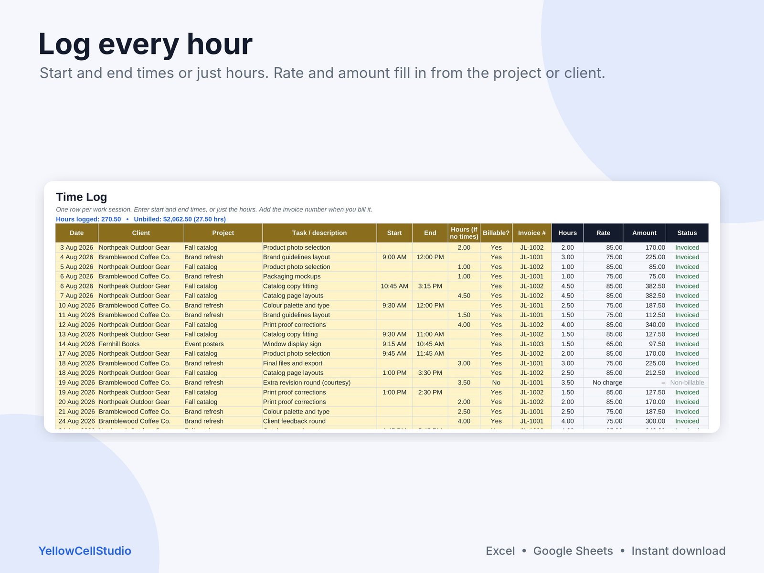The height and width of the screenshot is (573, 764).
Task: Click the Rate column header
Action: click(603, 233)
